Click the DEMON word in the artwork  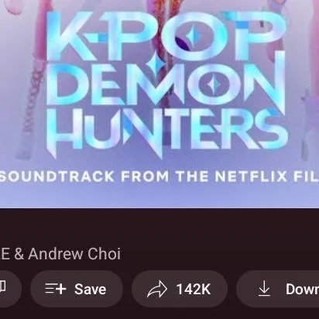[166, 83]
